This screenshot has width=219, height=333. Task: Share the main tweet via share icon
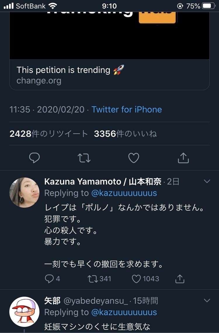(183, 158)
